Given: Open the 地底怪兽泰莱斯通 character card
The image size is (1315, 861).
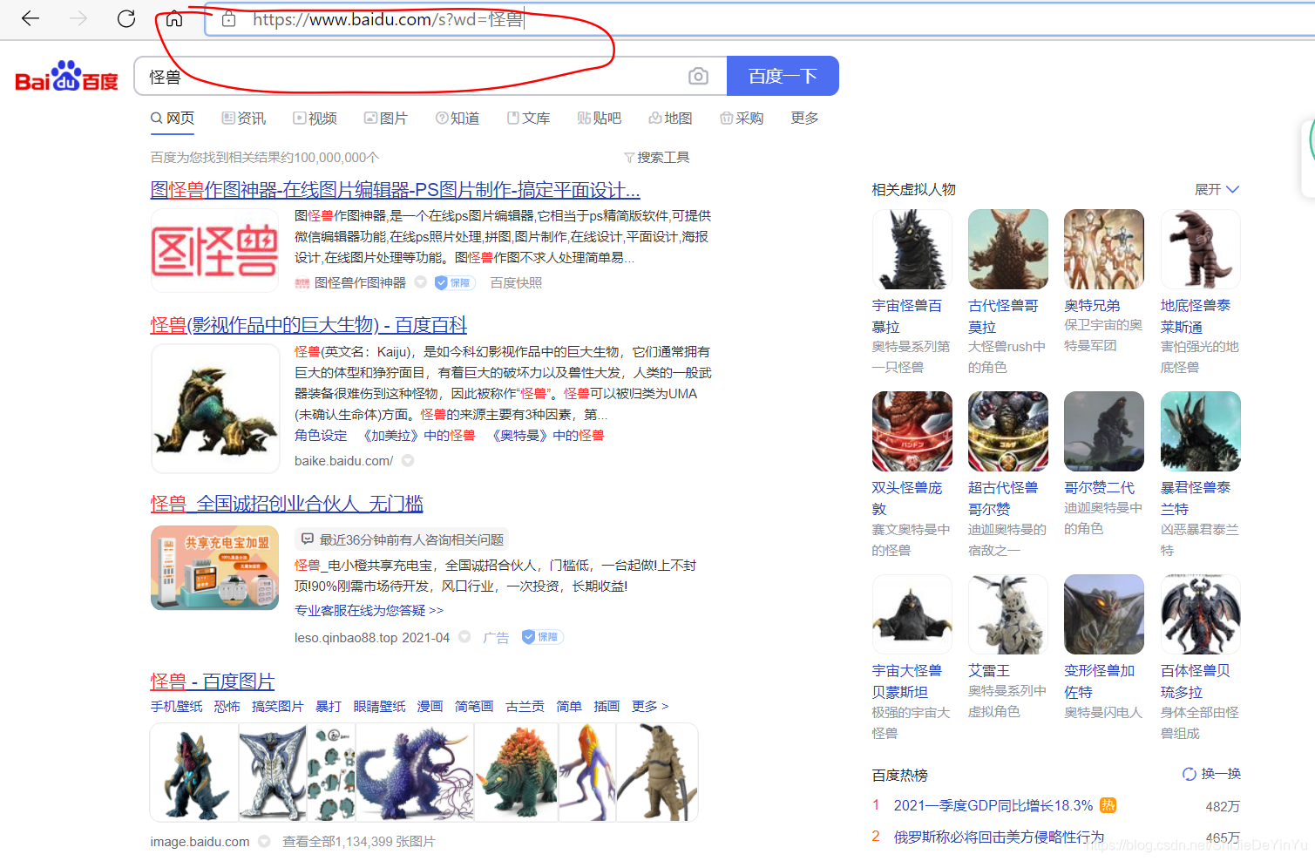Looking at the screenshot, I should [x=1200, y=292].
